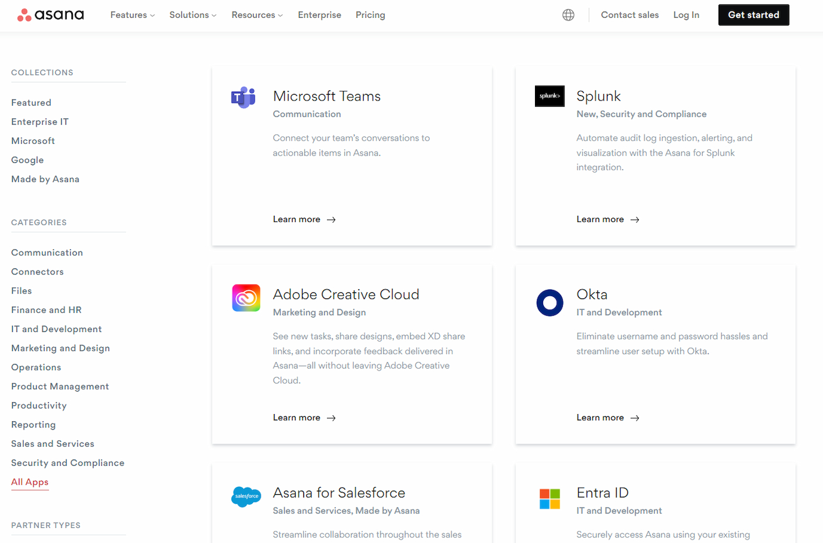Select the All Apps category
Screen dimensions: 823x543
click(x=30, y=482)
